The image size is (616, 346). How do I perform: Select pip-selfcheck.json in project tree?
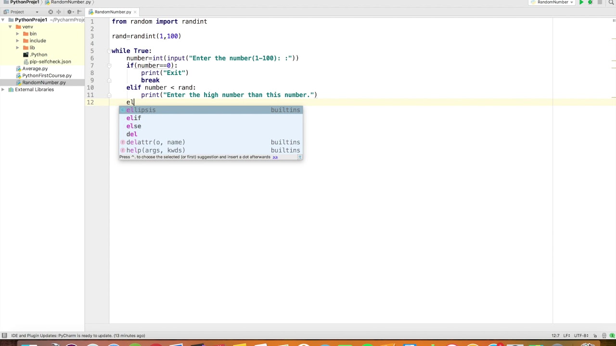tap(47, 62)
